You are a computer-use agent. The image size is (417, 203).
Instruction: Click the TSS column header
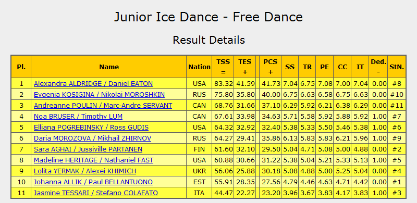pos(223,67)
